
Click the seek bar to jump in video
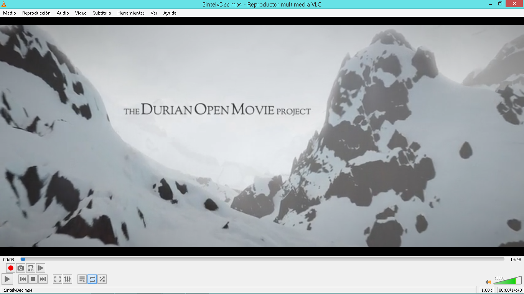(x=262, y=259)
